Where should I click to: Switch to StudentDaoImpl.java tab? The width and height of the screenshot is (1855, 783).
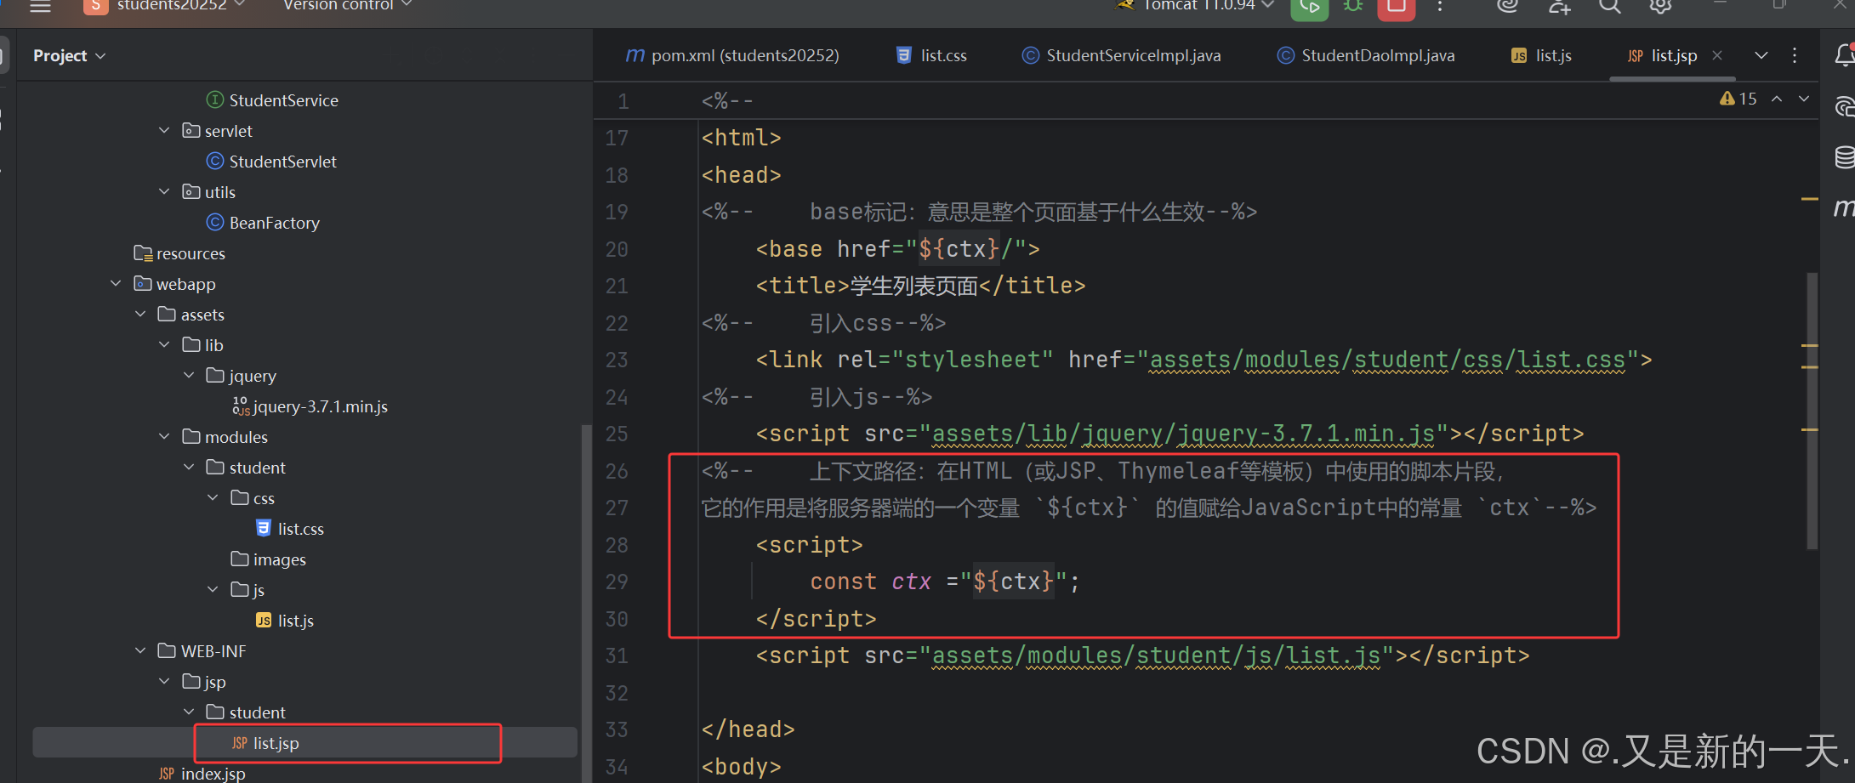[1366, 55]
